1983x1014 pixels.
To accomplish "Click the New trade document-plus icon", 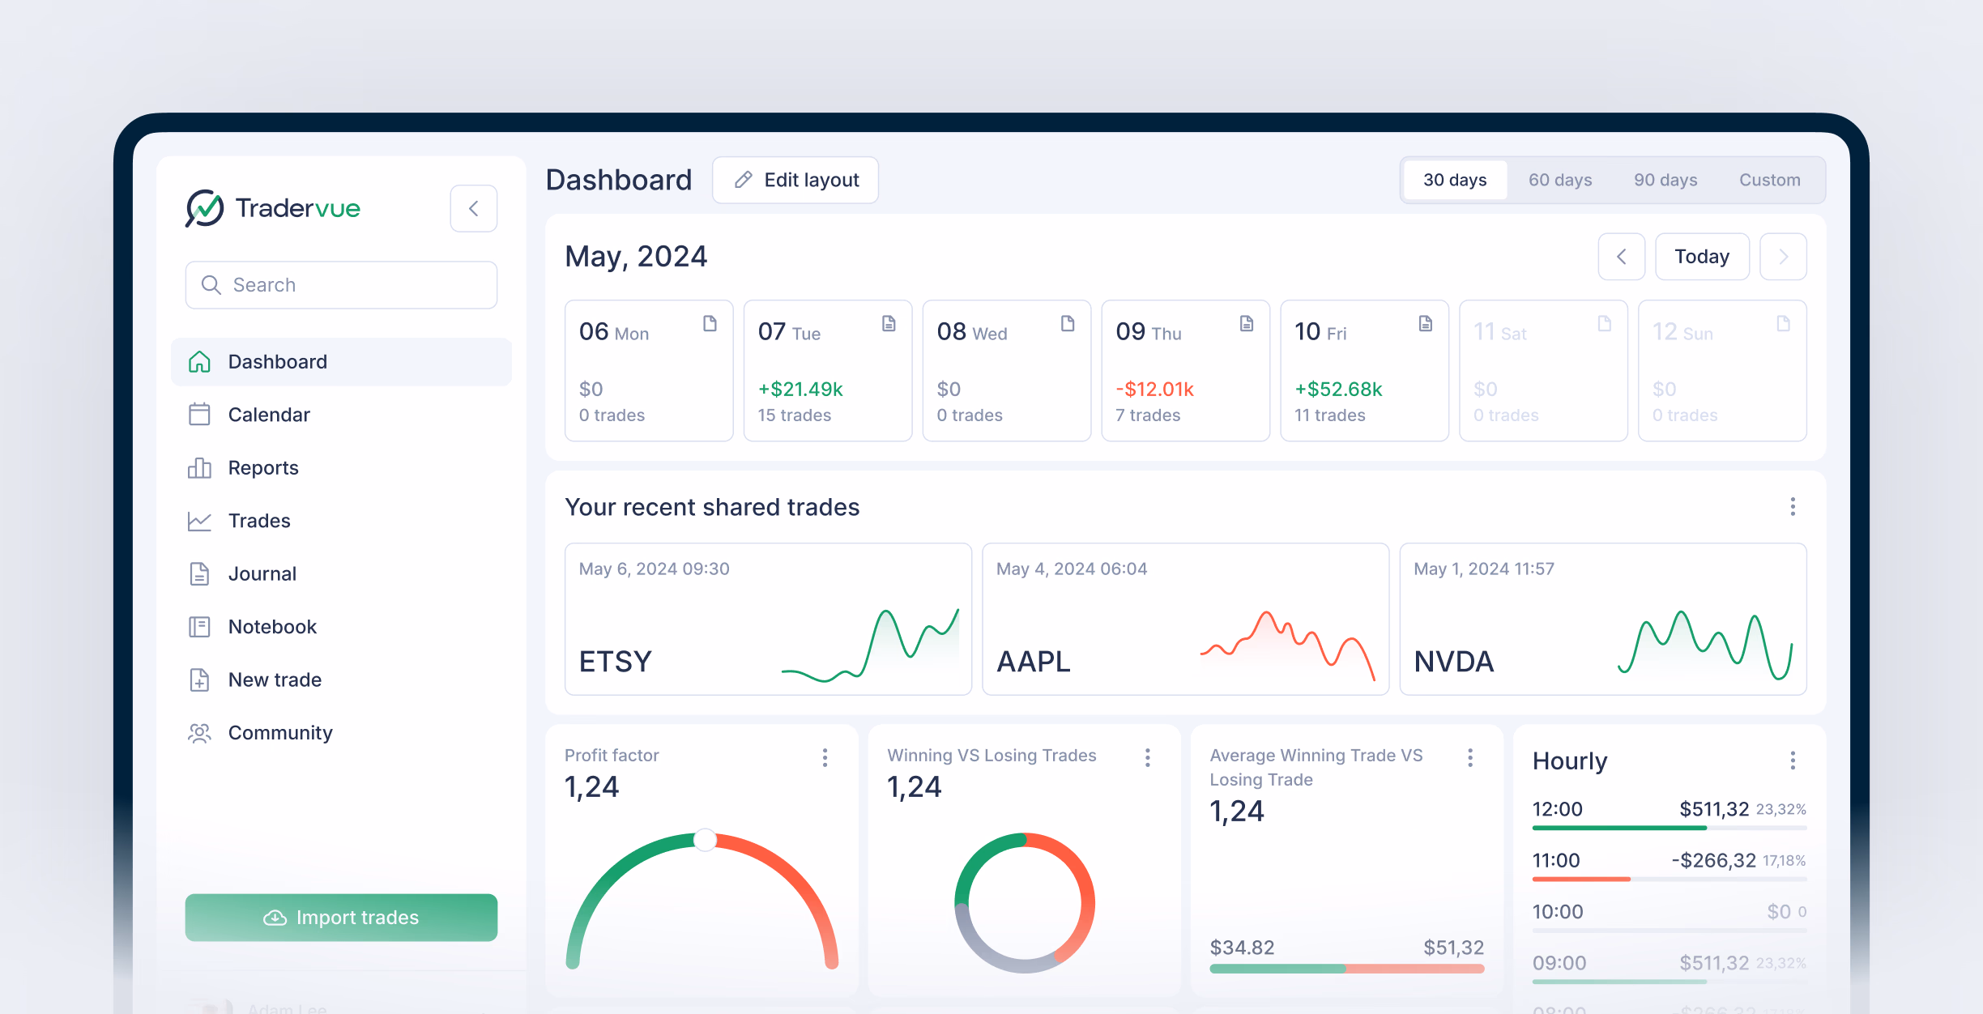I will 199,680.
